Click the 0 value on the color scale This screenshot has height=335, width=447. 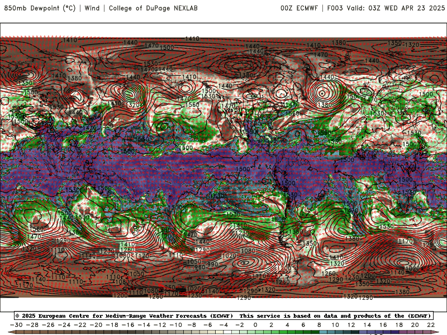[x=255, y=325]
